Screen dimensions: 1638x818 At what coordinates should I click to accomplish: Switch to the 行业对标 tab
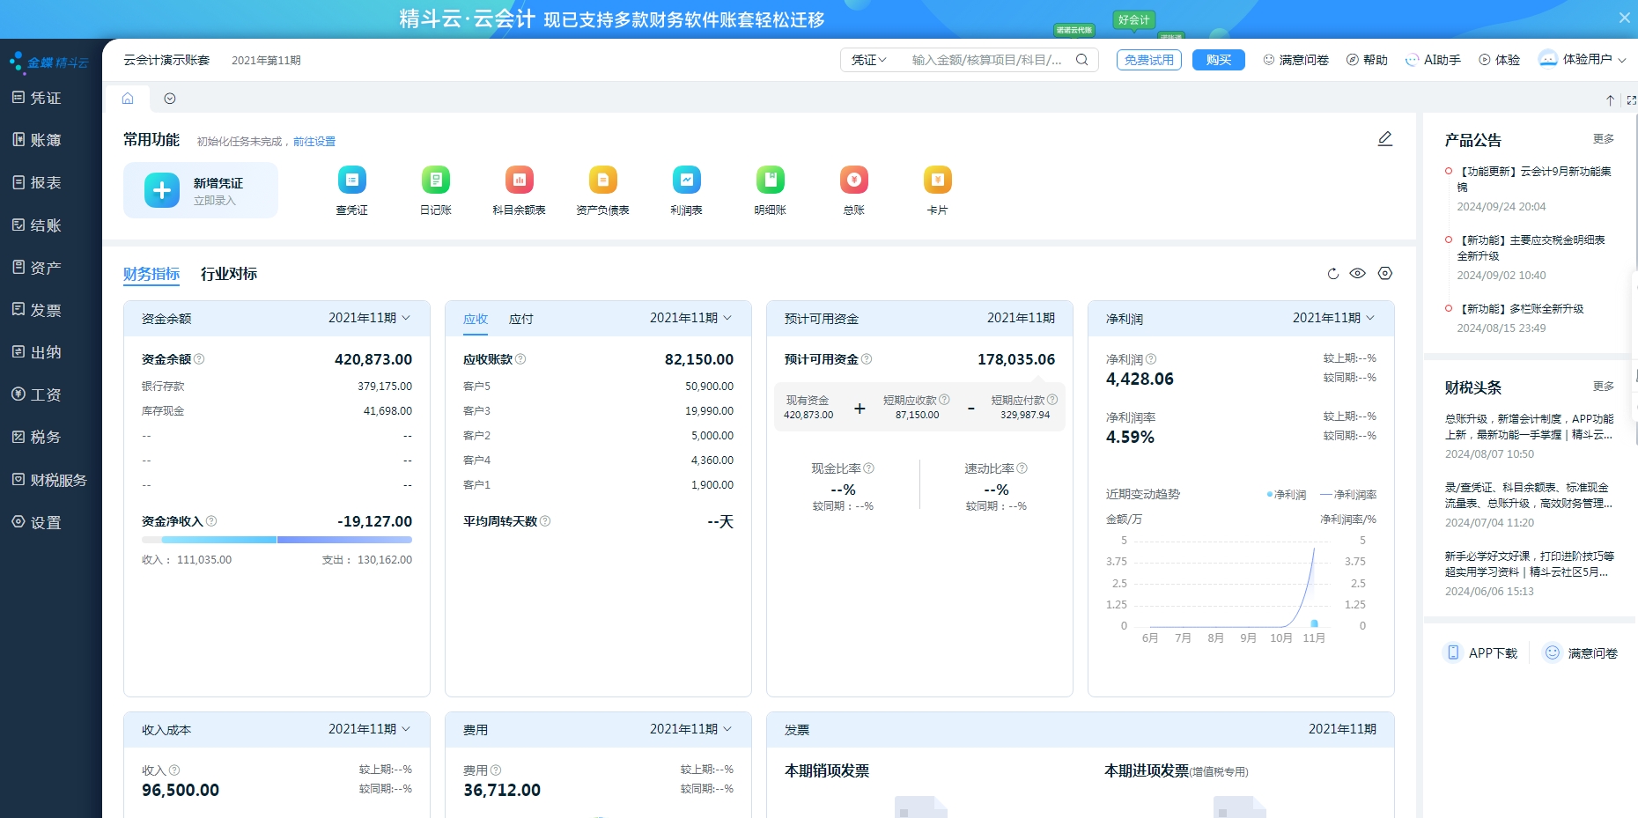[229, 274]
